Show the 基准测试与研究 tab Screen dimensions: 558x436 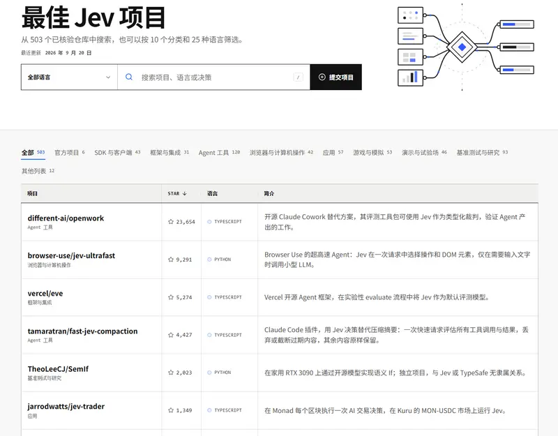482,153
